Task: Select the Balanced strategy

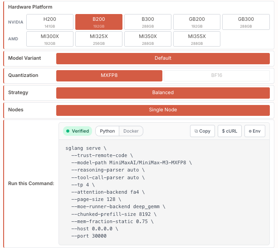Action: pyautogui.click(x=163, y=93)
